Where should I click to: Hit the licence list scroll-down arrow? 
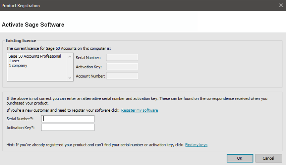click(70, 78)
